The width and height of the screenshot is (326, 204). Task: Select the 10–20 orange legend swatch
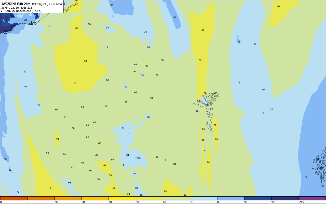41,198
